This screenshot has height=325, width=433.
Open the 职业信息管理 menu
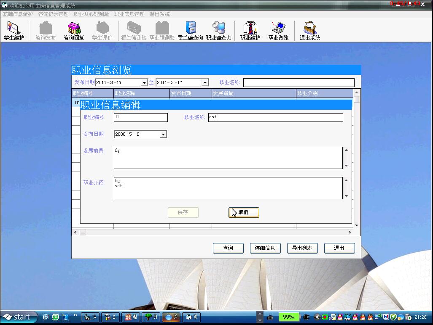tap(129, 14)
